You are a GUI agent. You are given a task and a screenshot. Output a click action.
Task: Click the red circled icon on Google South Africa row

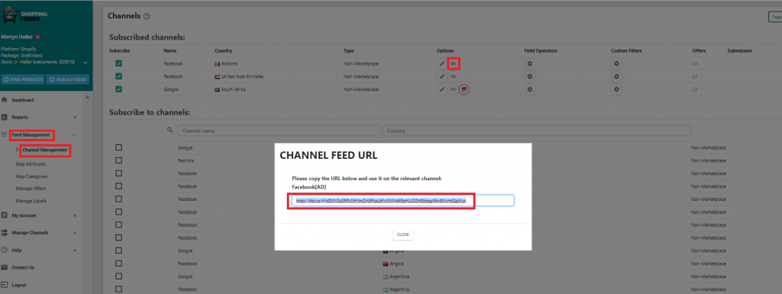464,89
